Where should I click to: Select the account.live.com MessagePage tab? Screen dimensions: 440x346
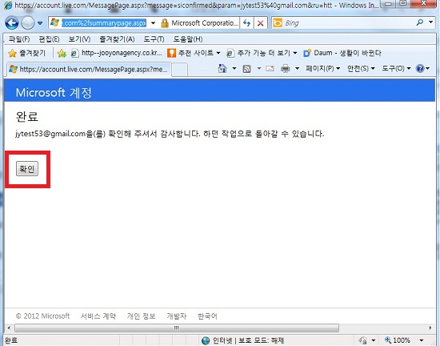pyautogui.click(x=88, y=69)
